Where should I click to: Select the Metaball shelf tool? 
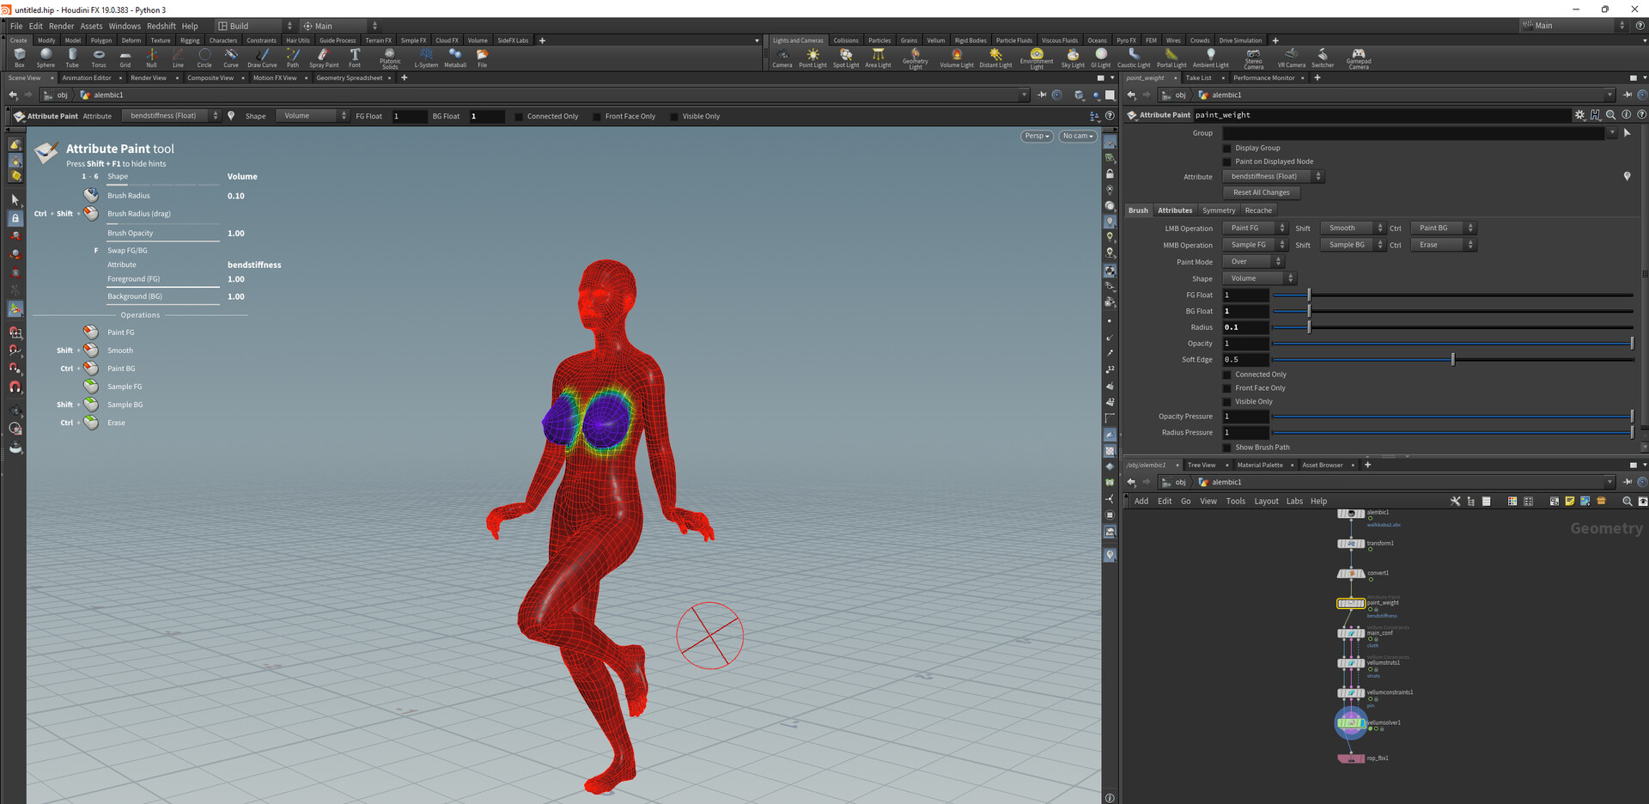click(454, 57)
